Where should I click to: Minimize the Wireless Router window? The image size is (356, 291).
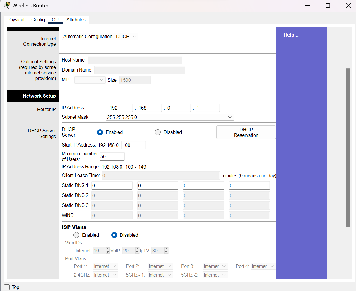[307, 6]
